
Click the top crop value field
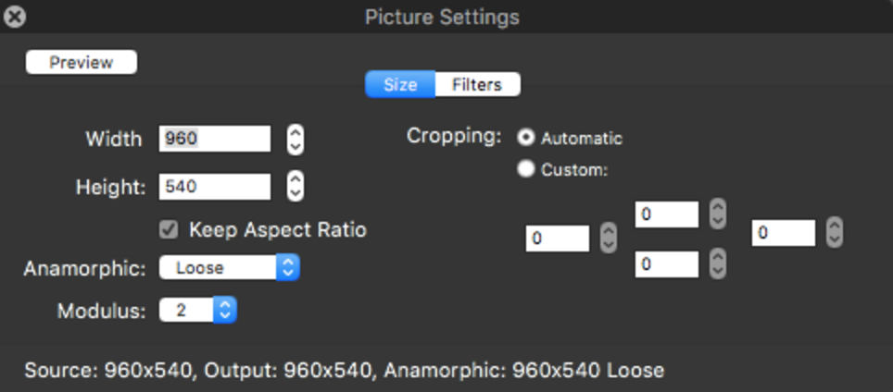coord(666,214)
